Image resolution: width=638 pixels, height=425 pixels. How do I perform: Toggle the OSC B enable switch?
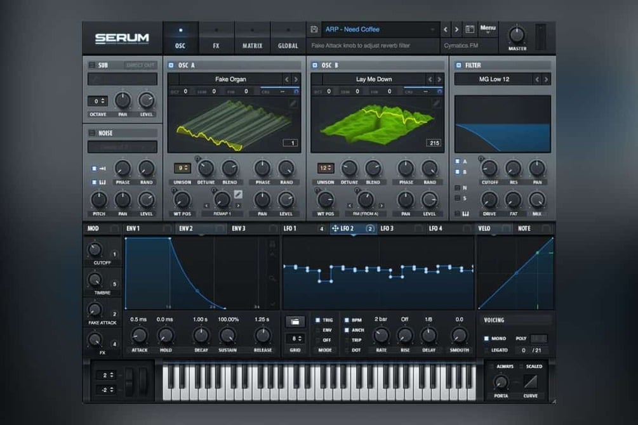314,65
